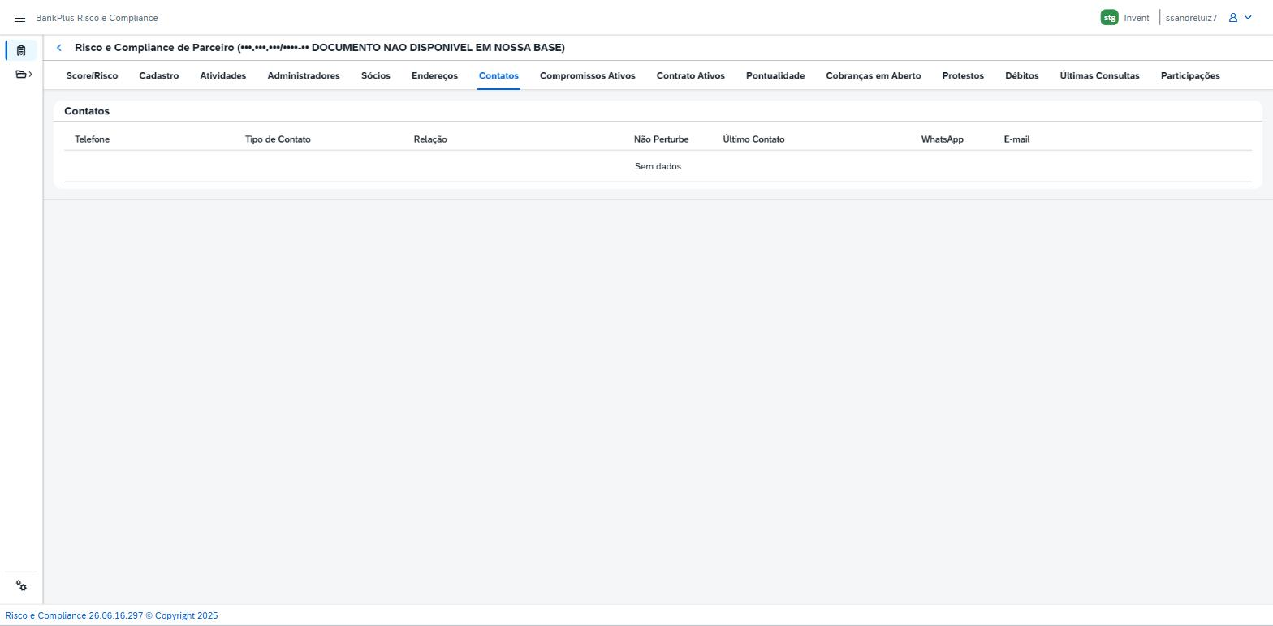The image size is (1273, 626).
Task: View the Contrato Ativos tab
Action: point(691,75)
